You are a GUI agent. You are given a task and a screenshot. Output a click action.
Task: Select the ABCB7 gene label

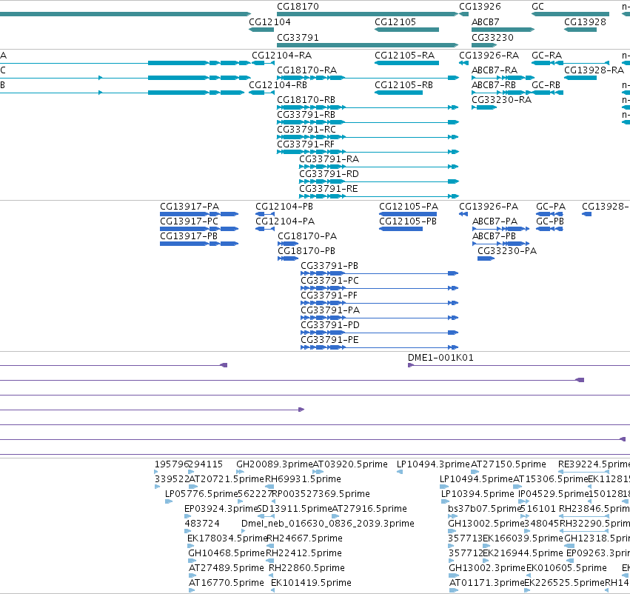486,22
